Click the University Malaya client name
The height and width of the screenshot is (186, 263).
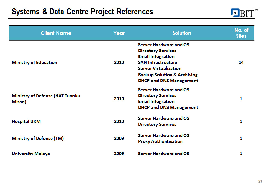click(31, 154)
